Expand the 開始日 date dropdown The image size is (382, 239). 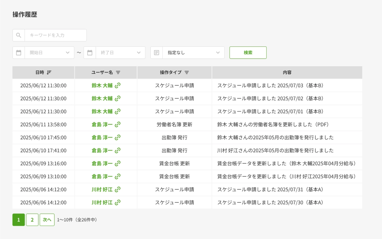click(x=68, y=53)
